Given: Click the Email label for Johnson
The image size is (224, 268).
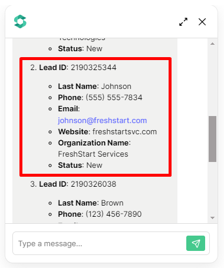Looking at the screenshot, I should coord(69,109).
